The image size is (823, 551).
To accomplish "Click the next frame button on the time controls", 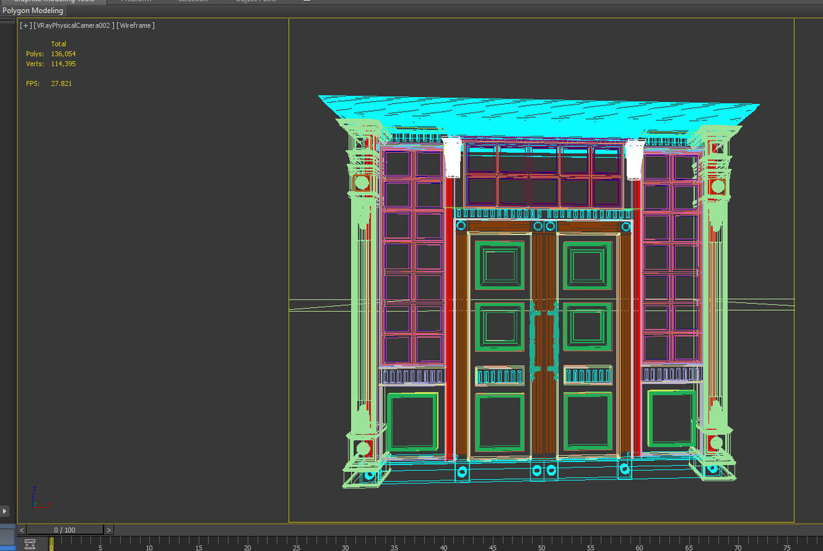I will (108, 530).
